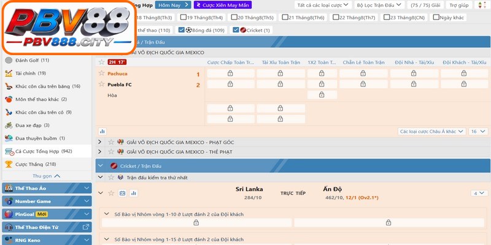The height and width of the screenshot is (245, 491).
Task: Uncheck the Cricket (1) filter
Action: pyautogui.click(x=236, y=30)
